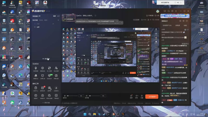Mute the speaker via 扬声器 icon
Viewport: 208px width, 117px height.
click(87, 96)
